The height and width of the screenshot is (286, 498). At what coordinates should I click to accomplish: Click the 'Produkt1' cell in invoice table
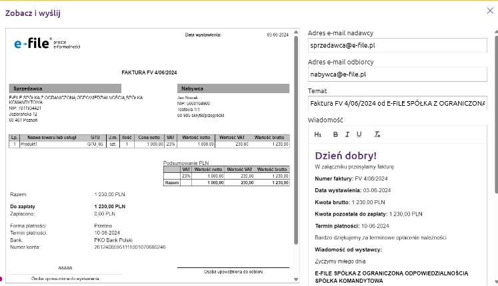[29, 144]
